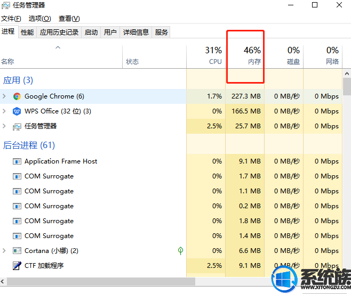Switch to the 详细信息 tab
The image size is (351, 294).
[x=135, y=32]
